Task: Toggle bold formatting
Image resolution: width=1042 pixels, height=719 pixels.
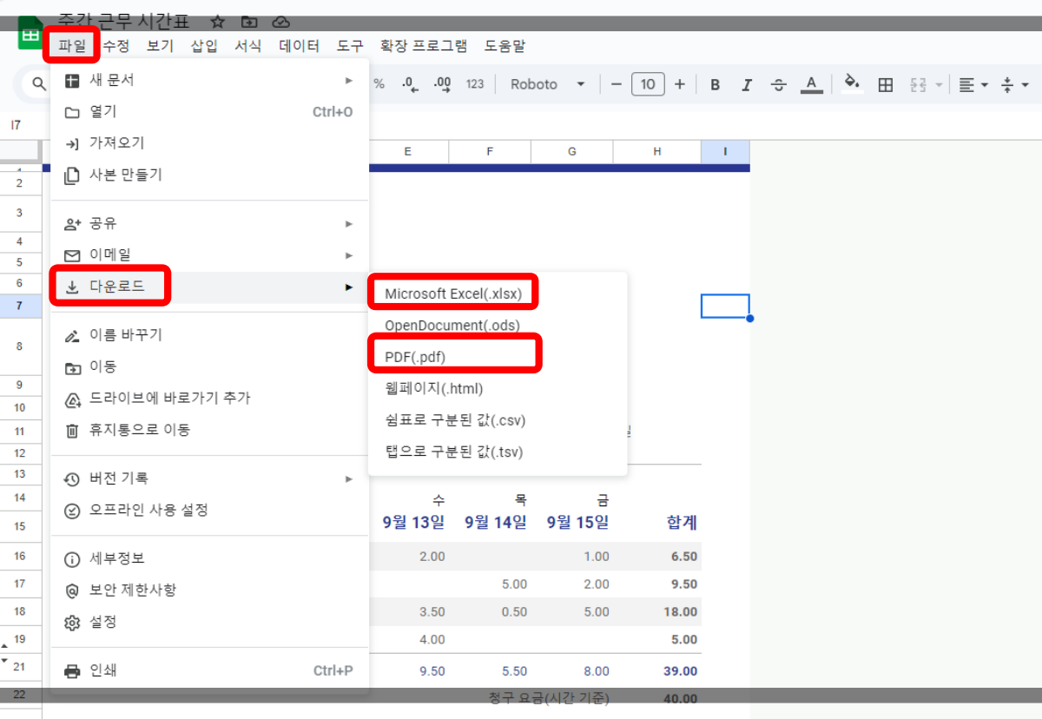Action: point(715,84)
